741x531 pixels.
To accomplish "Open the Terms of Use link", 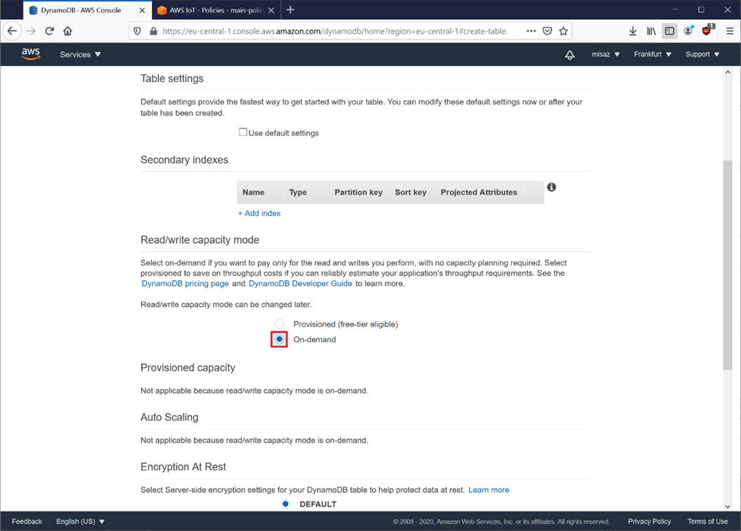I will pos(707,521).
